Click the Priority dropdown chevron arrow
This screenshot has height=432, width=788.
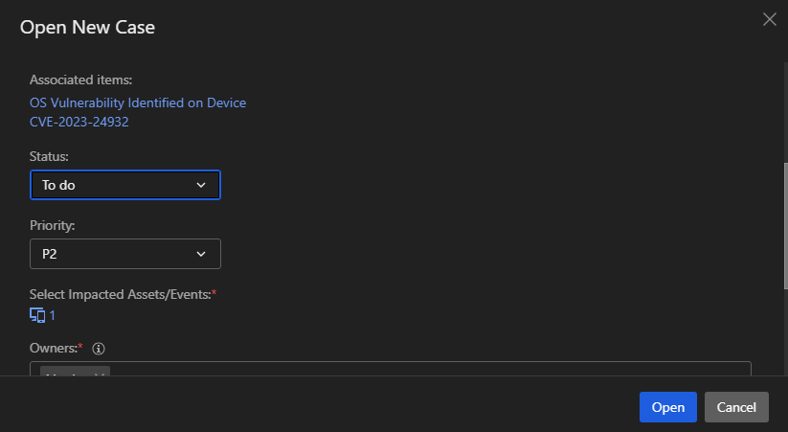pyautogui.click(x=201, y=254)
